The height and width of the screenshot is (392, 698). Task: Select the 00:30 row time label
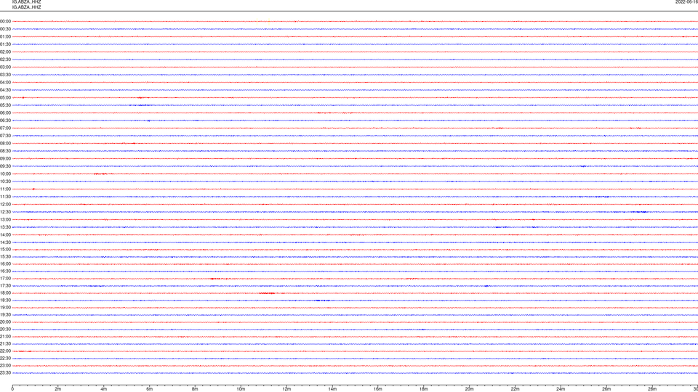(x=5, y=29)
